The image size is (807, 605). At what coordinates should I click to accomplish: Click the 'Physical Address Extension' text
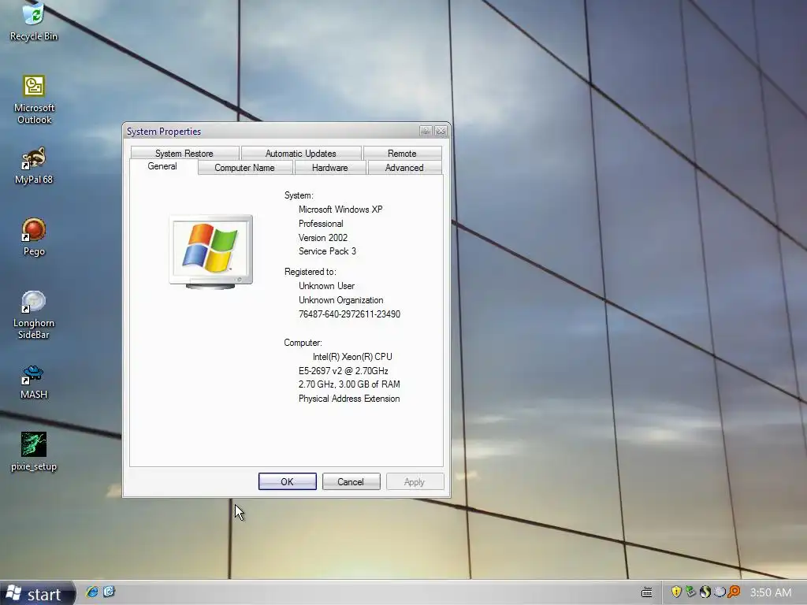click(349, 399)
